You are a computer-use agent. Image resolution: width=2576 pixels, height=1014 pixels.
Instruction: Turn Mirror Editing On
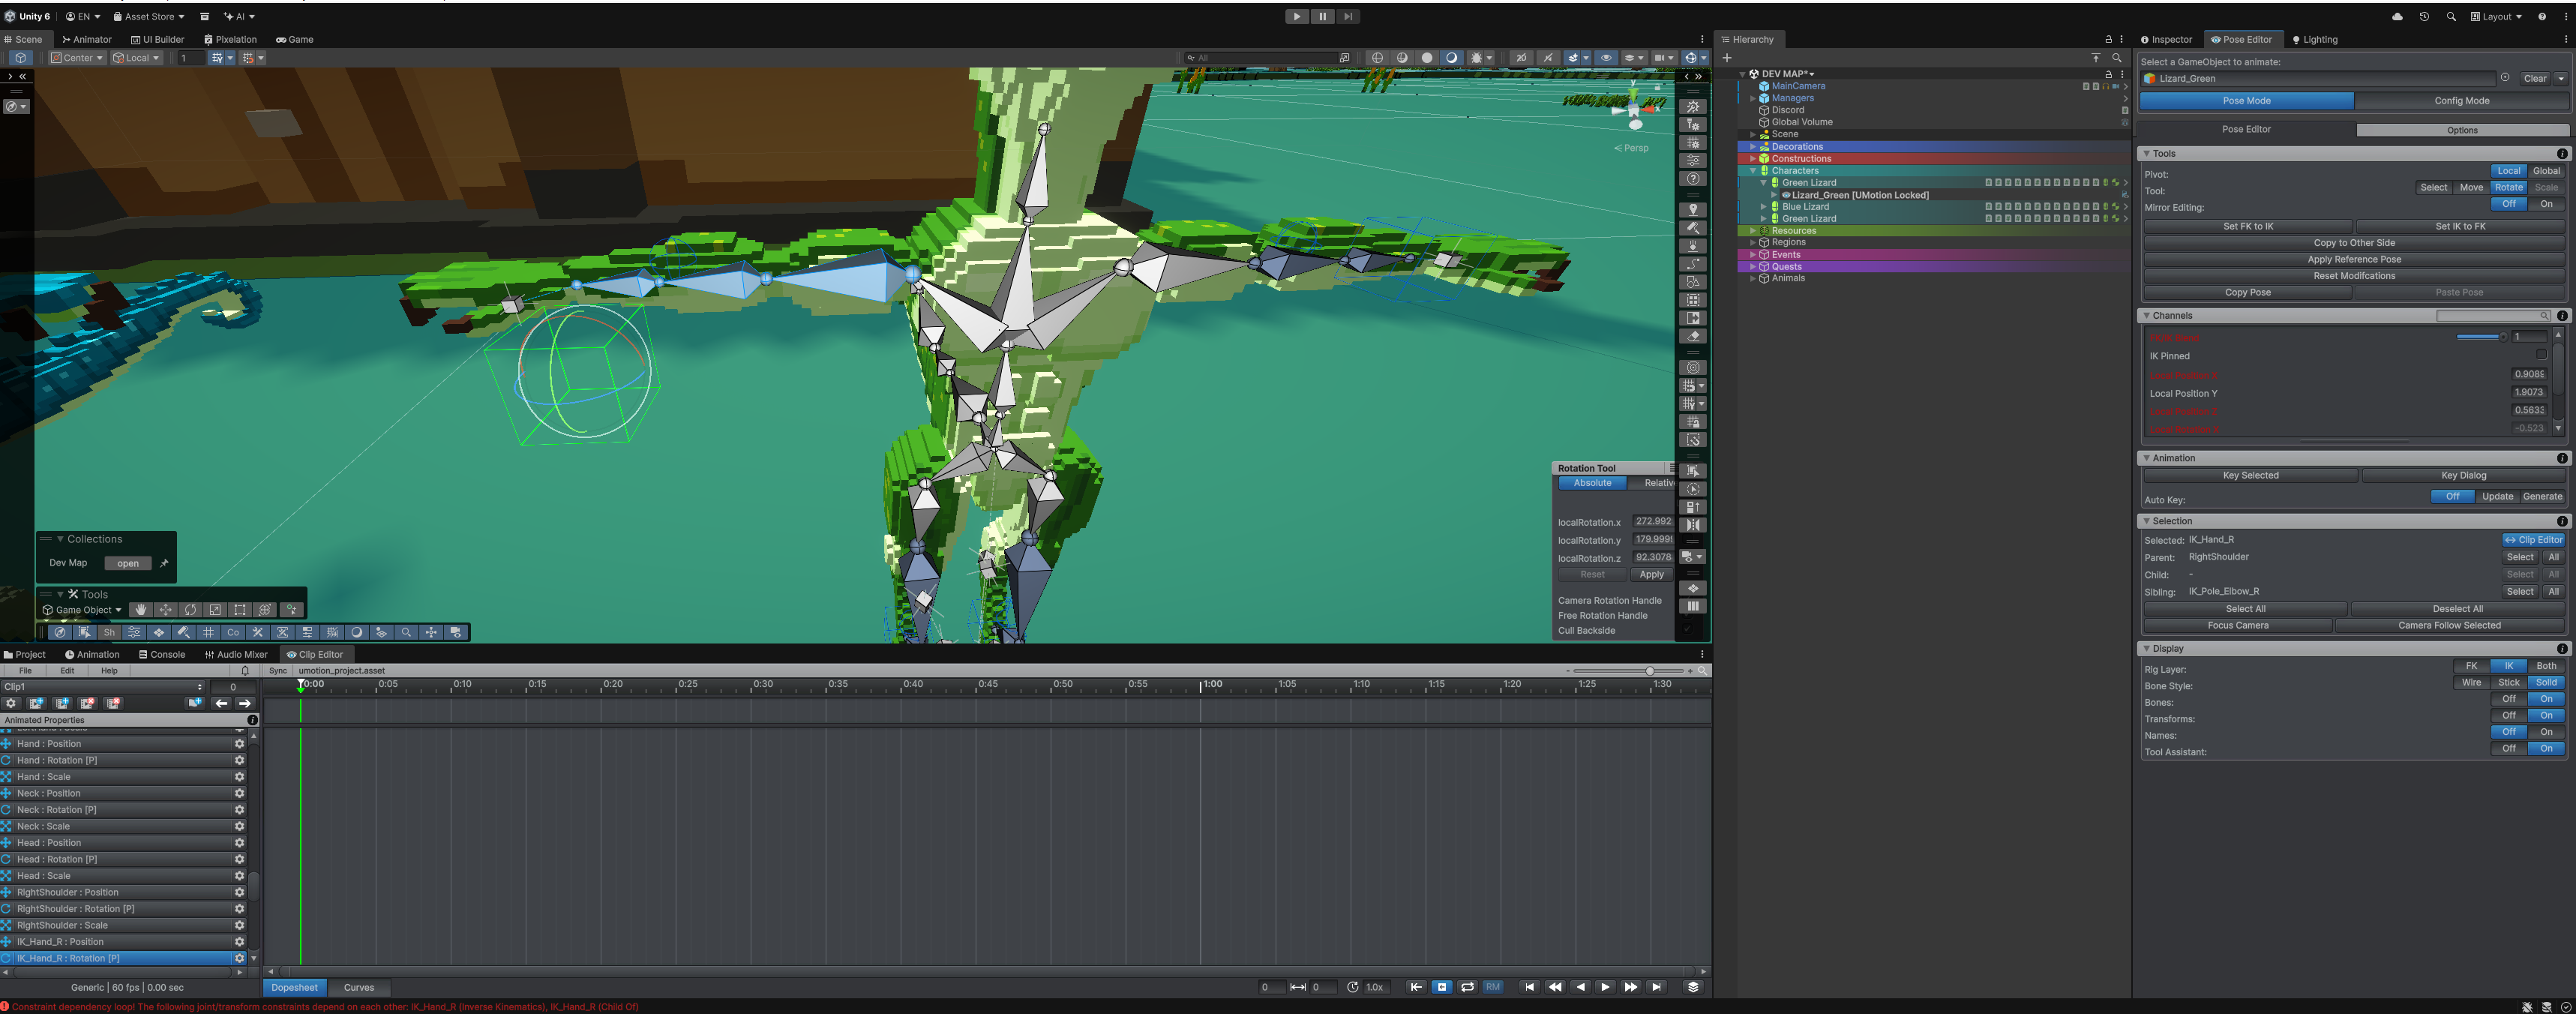point(2546,204)
